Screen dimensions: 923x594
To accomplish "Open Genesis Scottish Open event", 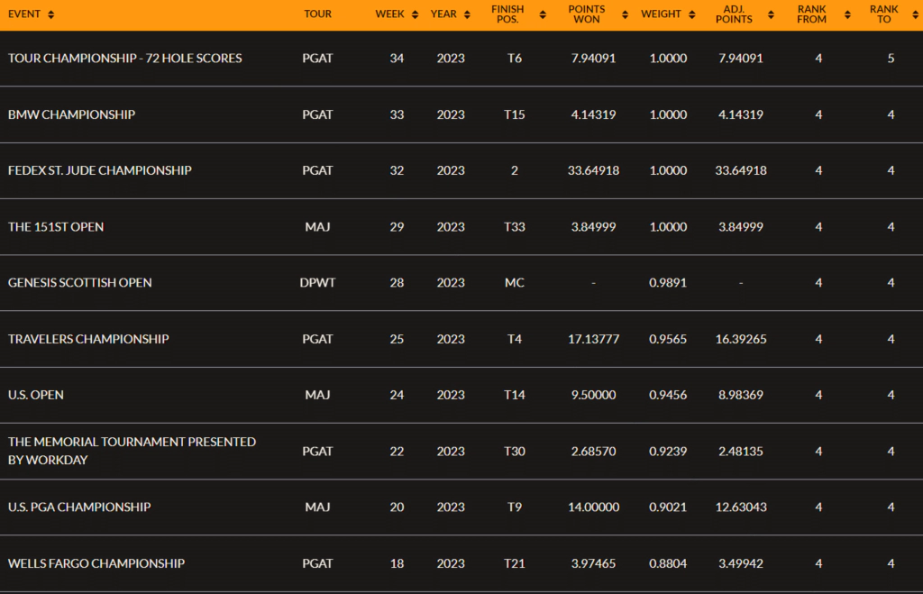I will pyautogui.click(x=79, y=283).
